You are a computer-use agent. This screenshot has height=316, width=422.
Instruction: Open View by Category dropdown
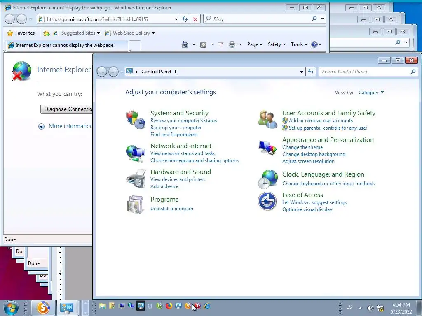(371, 93)
